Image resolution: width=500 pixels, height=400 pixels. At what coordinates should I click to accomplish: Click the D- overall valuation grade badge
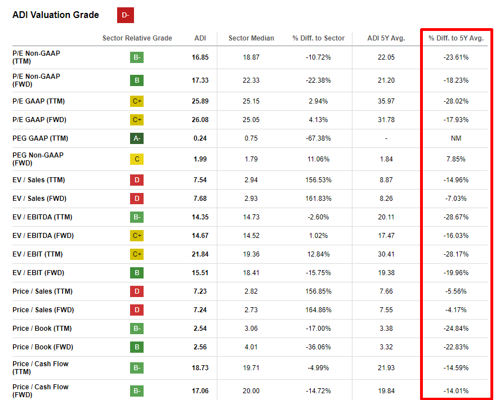point(126,15)
